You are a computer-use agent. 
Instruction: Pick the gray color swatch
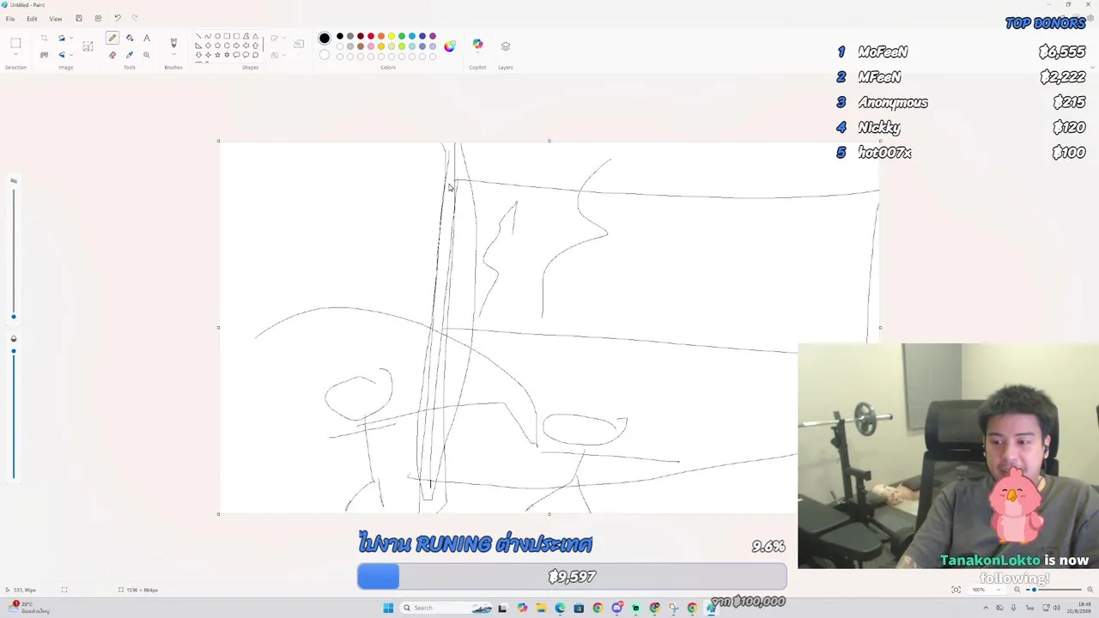pyautogui.click(x=350, y=36)
